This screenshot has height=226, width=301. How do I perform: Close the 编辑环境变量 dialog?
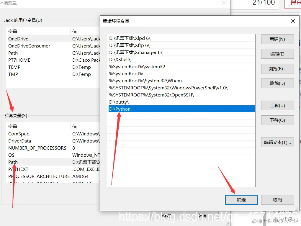(x=293, y=21)
